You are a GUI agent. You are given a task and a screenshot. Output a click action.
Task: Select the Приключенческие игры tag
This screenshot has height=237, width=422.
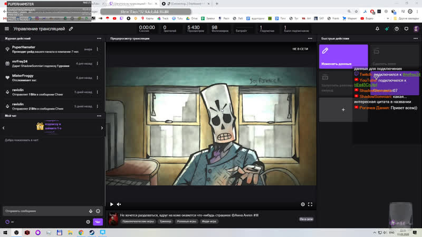pyautogui.click(x=138, y=221)
